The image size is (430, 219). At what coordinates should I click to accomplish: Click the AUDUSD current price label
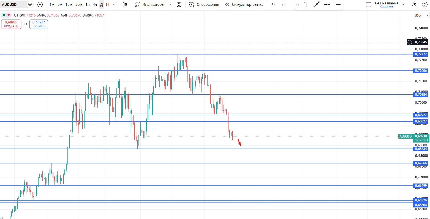405,136
